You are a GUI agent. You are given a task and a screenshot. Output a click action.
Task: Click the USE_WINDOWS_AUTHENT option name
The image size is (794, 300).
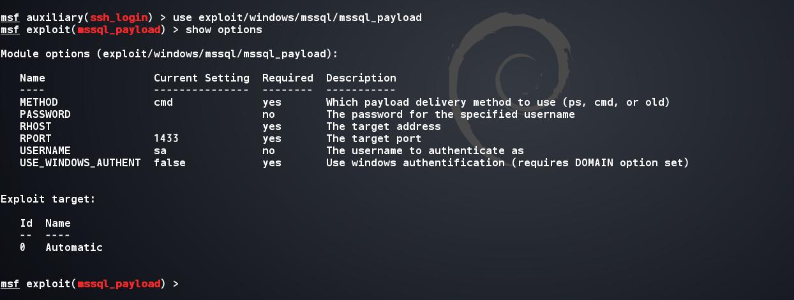coord(80,163)
